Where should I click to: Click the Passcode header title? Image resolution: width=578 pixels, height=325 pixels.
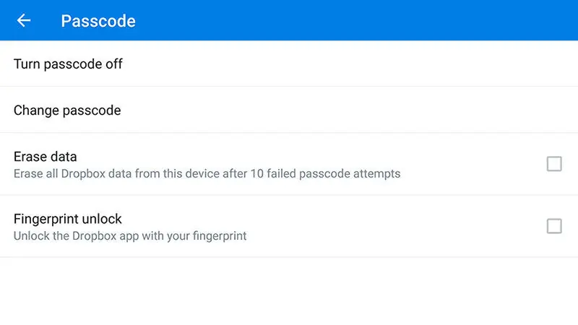[x=98, y=20]
